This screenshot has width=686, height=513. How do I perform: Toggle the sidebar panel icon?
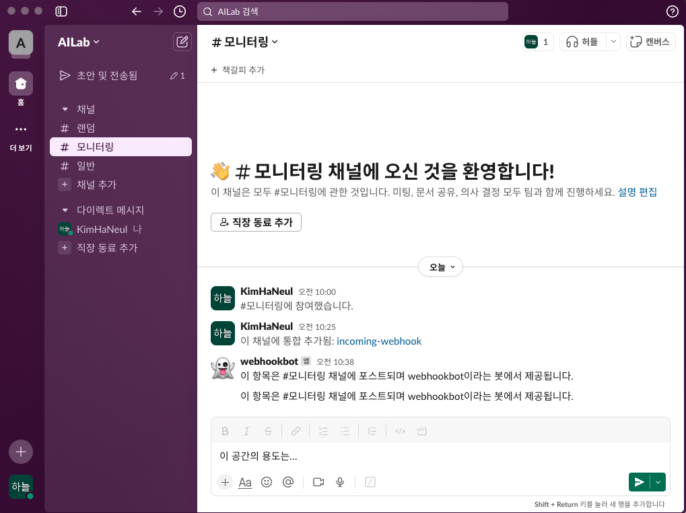pyautogui.click(x=61, y=11)
